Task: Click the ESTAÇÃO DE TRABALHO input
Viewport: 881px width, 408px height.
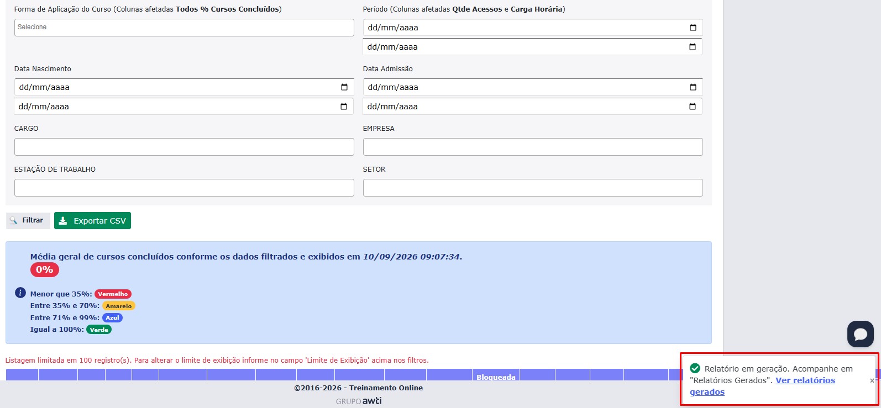Action: coord(184,188)
